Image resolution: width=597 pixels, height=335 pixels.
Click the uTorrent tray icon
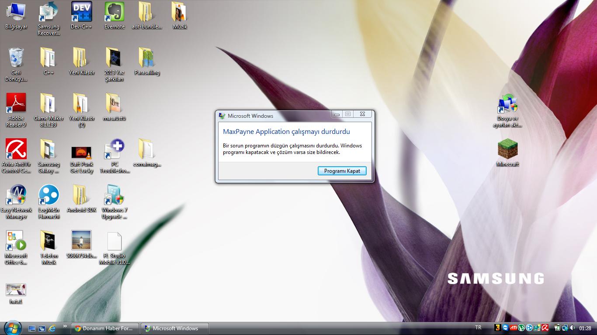pos(521,328)
